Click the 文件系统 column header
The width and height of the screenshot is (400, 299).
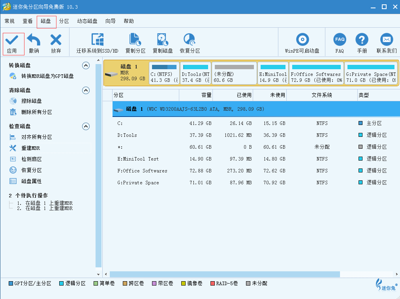pos(322,95)
